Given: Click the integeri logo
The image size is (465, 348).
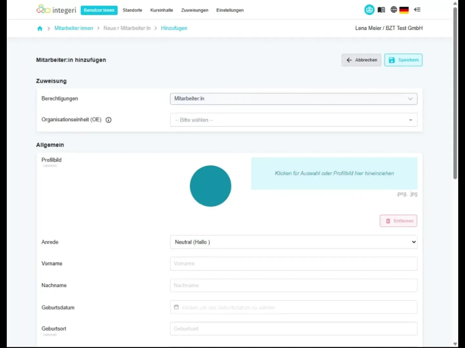Looking at the screenshot, I should [56, 10].
